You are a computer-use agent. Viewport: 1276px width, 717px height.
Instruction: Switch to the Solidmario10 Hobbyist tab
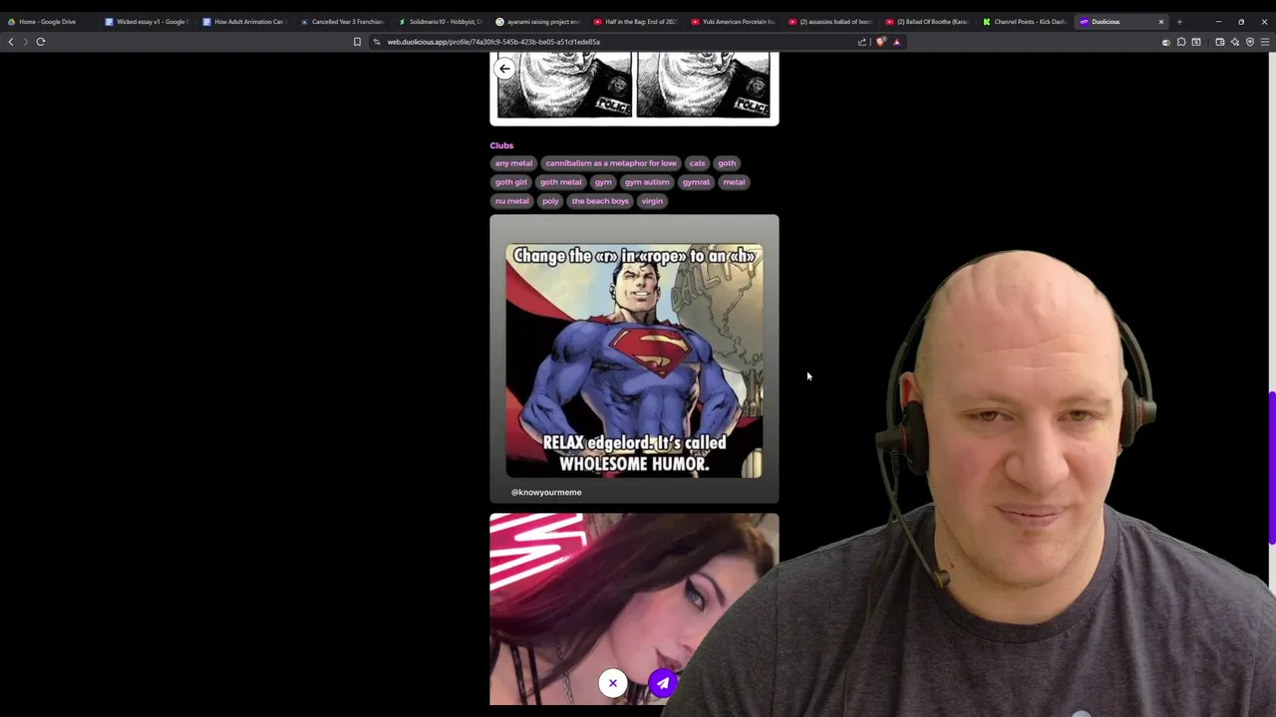440,22
